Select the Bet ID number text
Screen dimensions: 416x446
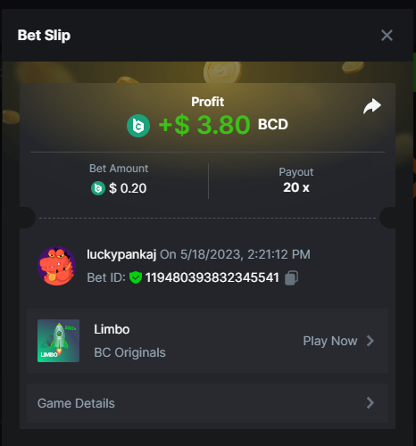(212, 277)
